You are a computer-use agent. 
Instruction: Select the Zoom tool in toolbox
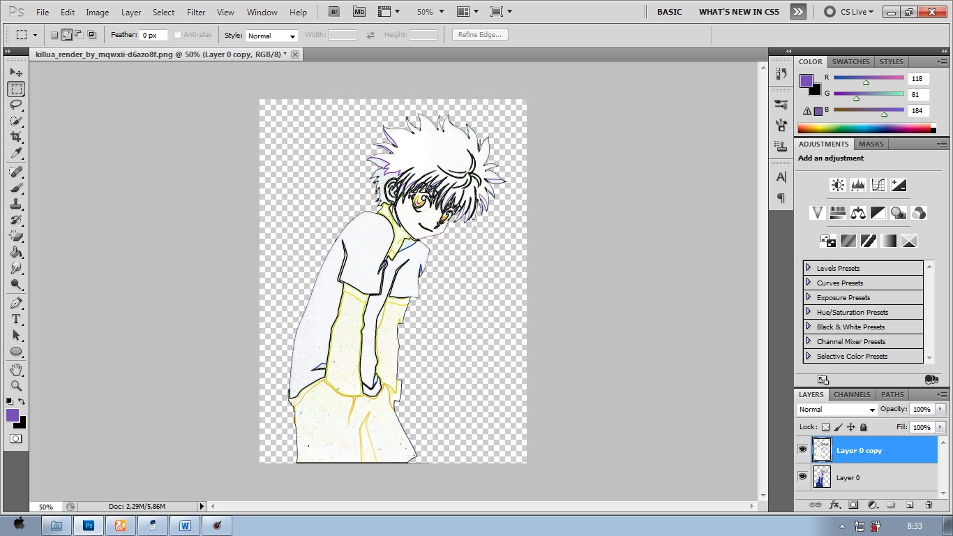[x=16, y=385]
